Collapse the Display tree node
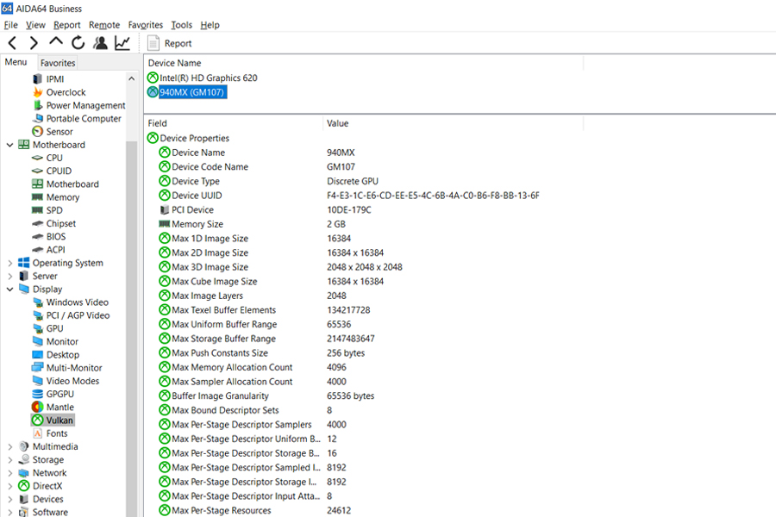776x517 pixels. (9, 290)
